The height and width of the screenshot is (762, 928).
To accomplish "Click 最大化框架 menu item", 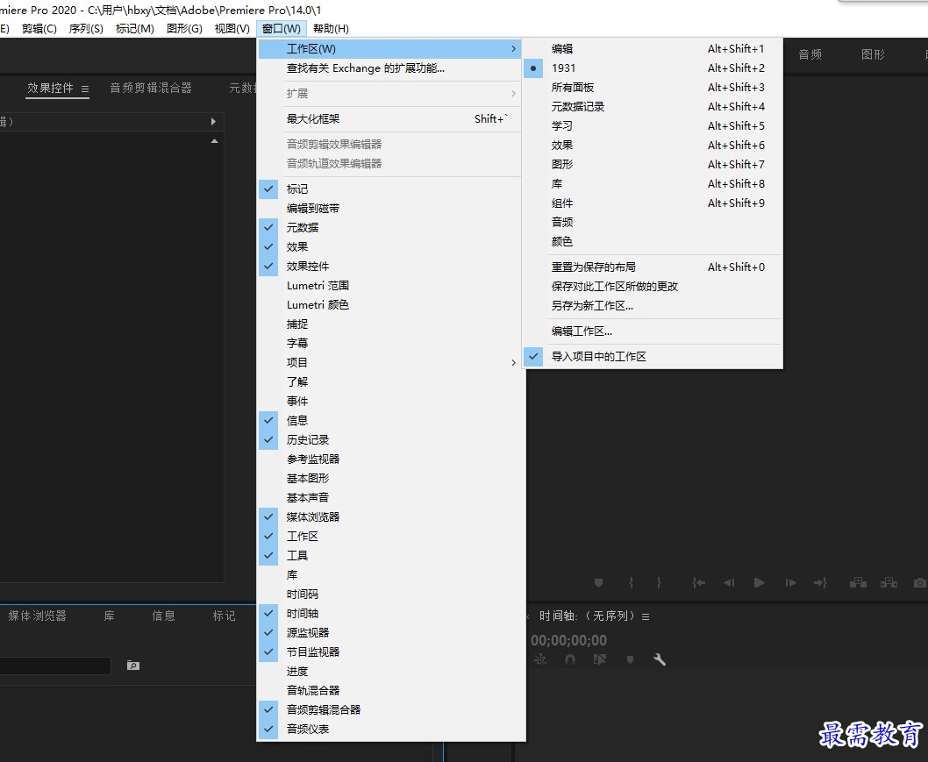I will click(x=390, y=118).
